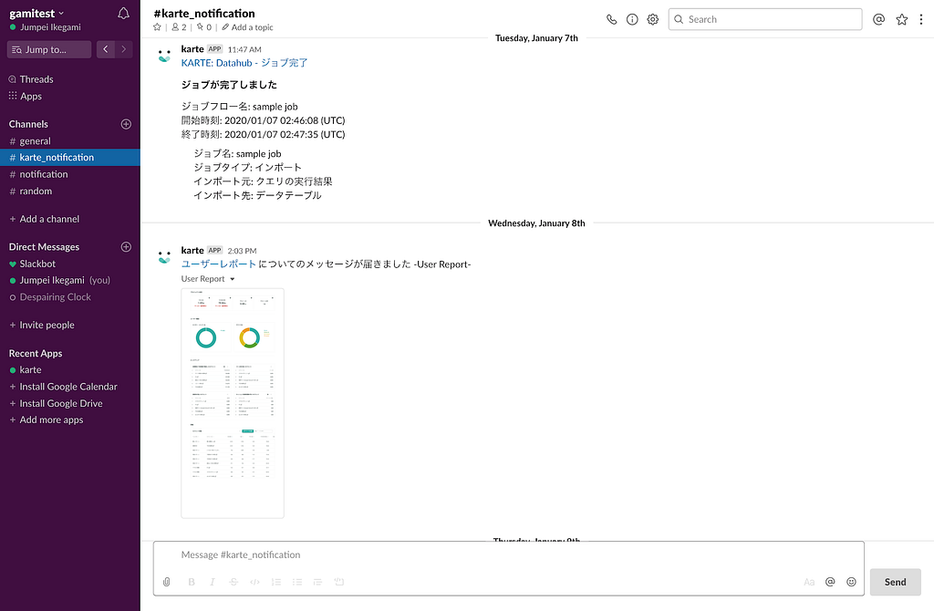Click the Search field

point(765,19)
